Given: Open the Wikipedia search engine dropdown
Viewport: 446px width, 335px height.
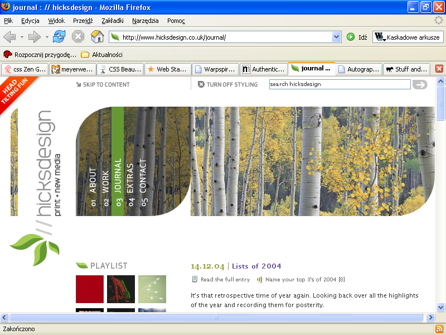Looking at the screenshot, I should (380, 37).
